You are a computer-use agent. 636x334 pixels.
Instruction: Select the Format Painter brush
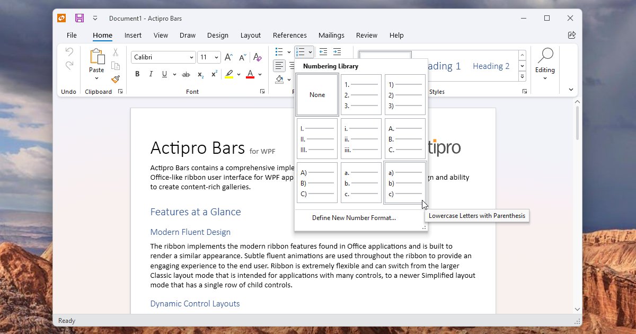(116, 79)
